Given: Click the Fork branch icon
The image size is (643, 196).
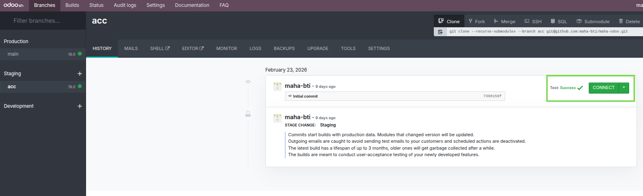Looking at the screenshot, I should 471,21.
